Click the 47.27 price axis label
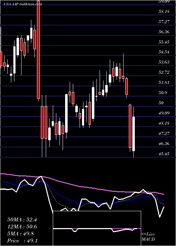Viewport: 176px width, 246px height. pyautogui.click(x=164, y=134)
